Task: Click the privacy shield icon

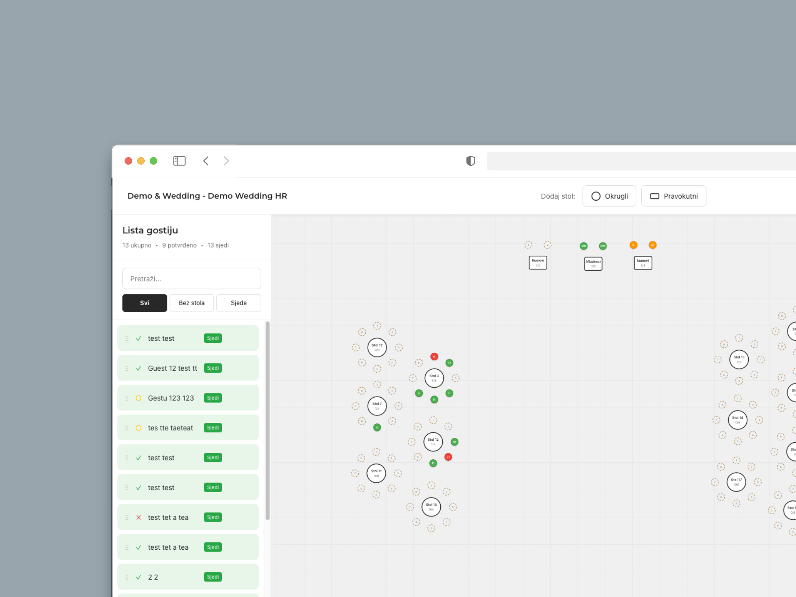Action: point(471,161)
